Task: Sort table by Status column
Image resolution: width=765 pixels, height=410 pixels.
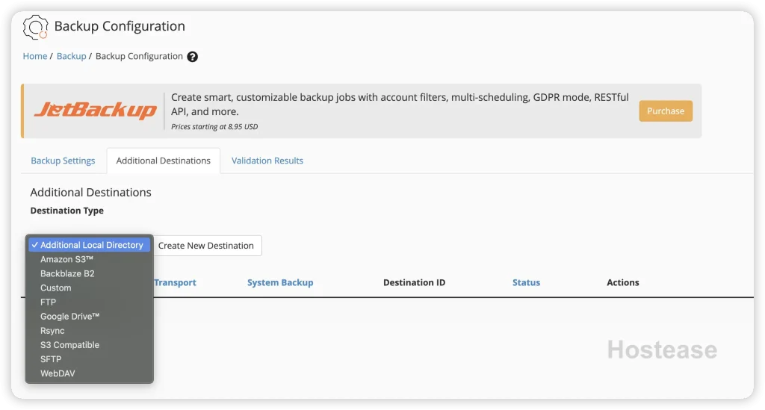Action: [526, 282]
